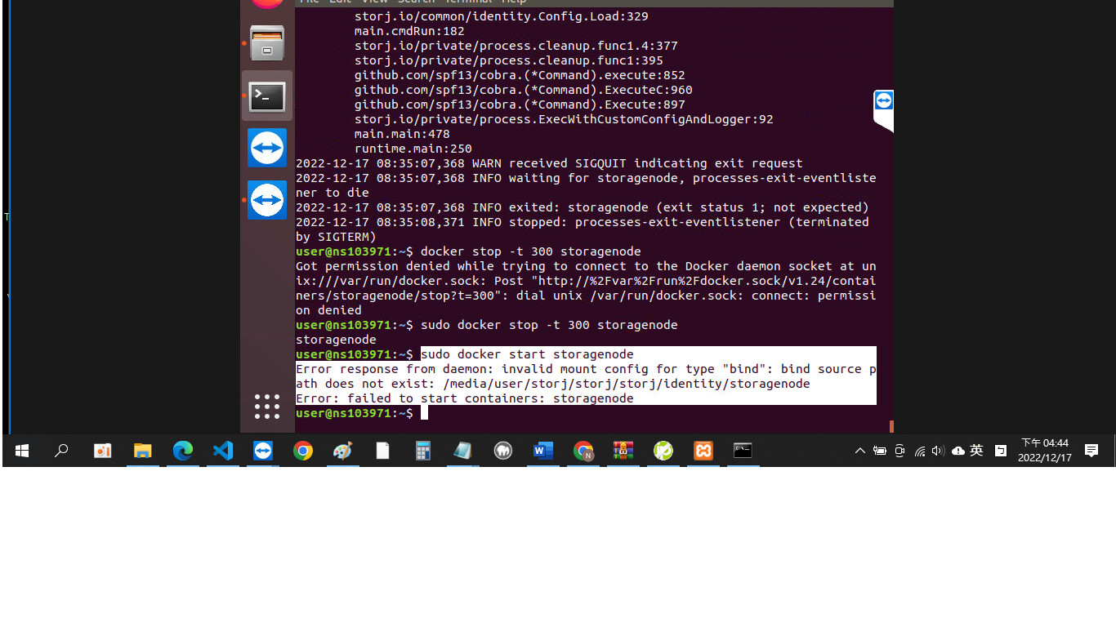Select the Terminal icon in the dock

click(267, 97)
